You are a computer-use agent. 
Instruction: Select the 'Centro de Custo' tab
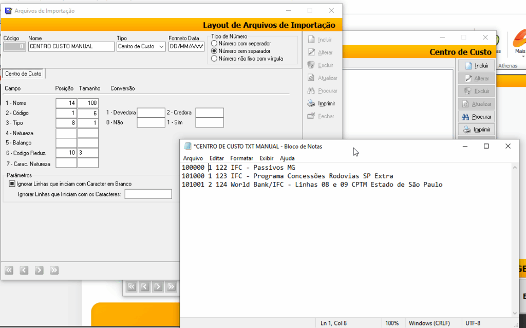coord(23,74)
